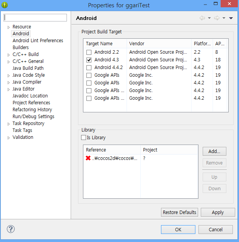Open the help question mark icon
This screenshot has height=242, width=239.
(11, 229)
